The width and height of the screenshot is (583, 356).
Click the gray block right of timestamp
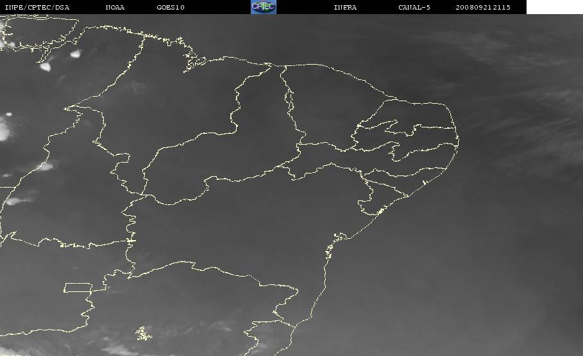[554, 7]
